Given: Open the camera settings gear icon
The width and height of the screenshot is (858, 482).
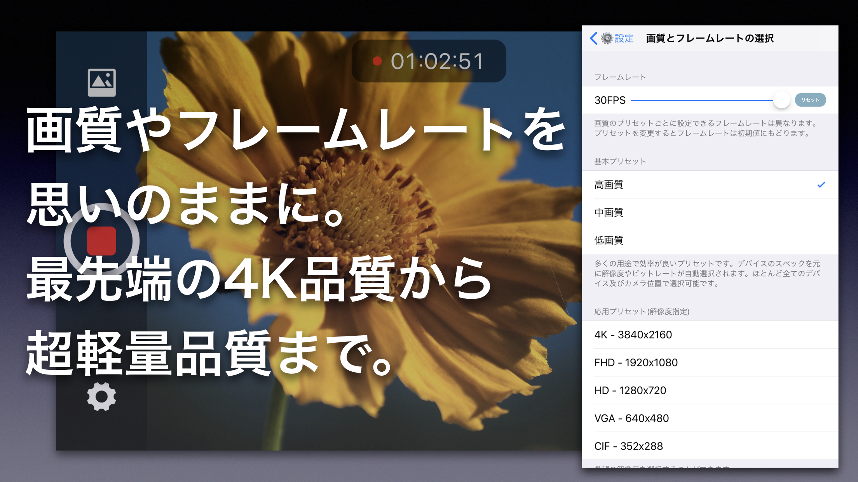Looking at the screenshot, I should 101,397.
